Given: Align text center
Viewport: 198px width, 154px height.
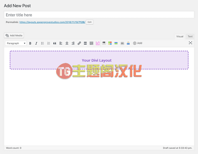Looking at the screenshot, I should (67, 43).
